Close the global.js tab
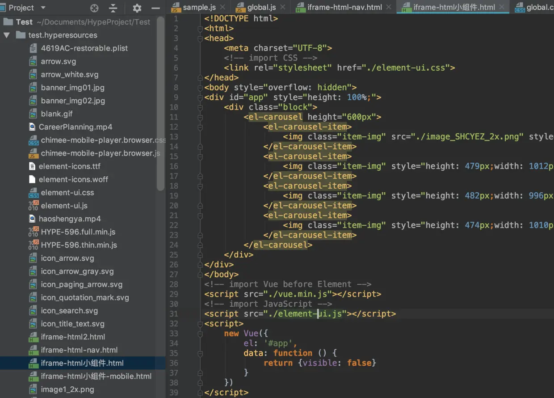 (284, 7)
